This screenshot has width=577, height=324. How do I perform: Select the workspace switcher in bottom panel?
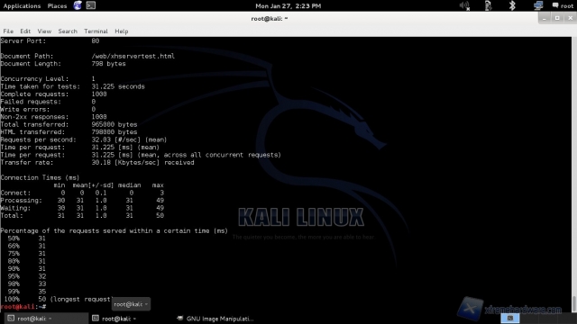tap(510, 318)
